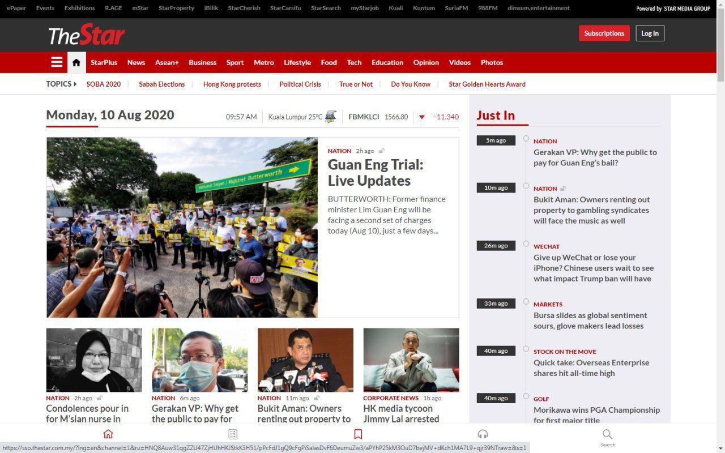Select StarPlus in navigation bar

click(104, 62)
